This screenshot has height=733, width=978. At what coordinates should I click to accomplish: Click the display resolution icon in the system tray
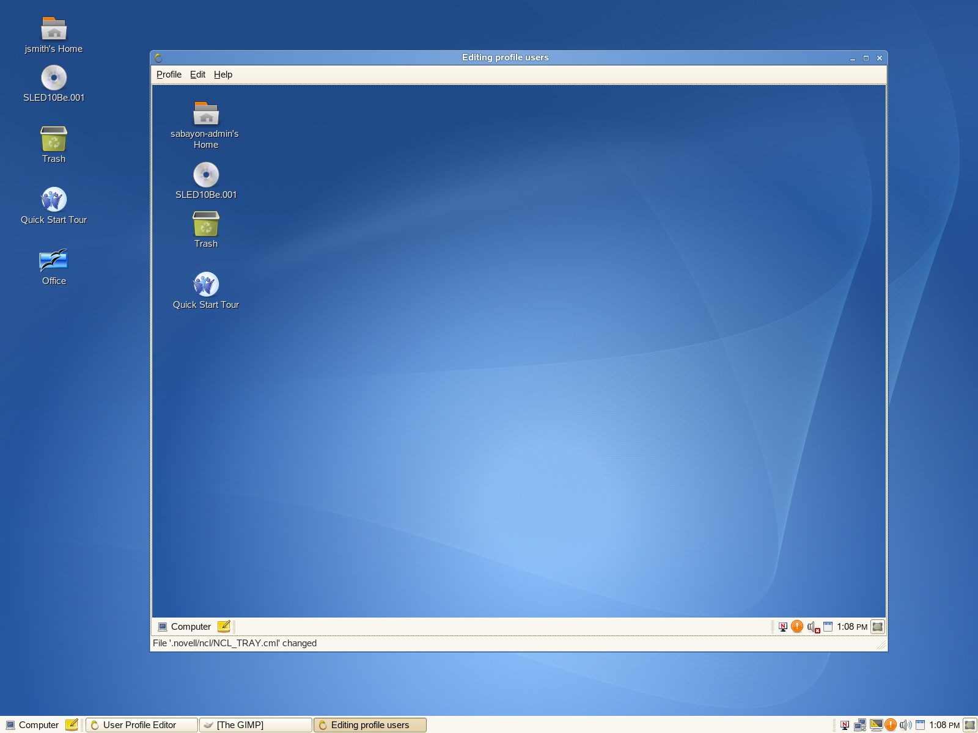(x=876, y=725)
